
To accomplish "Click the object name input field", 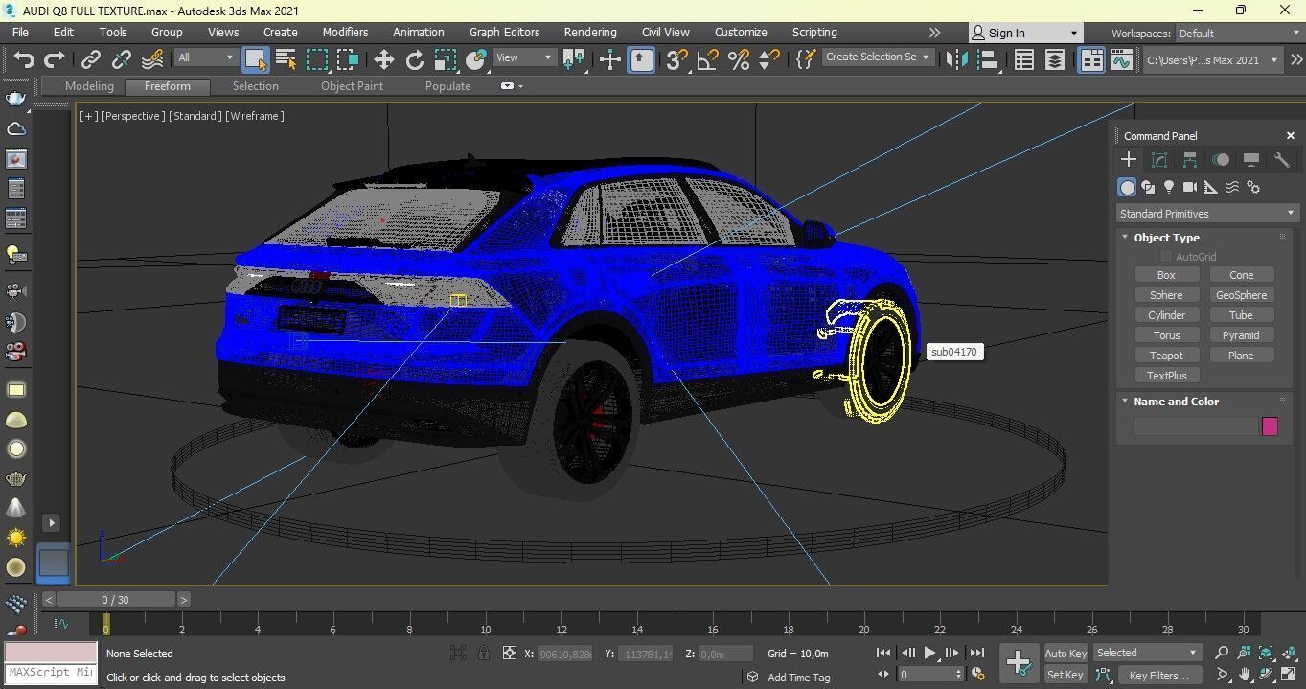I will coord(1194,426).
